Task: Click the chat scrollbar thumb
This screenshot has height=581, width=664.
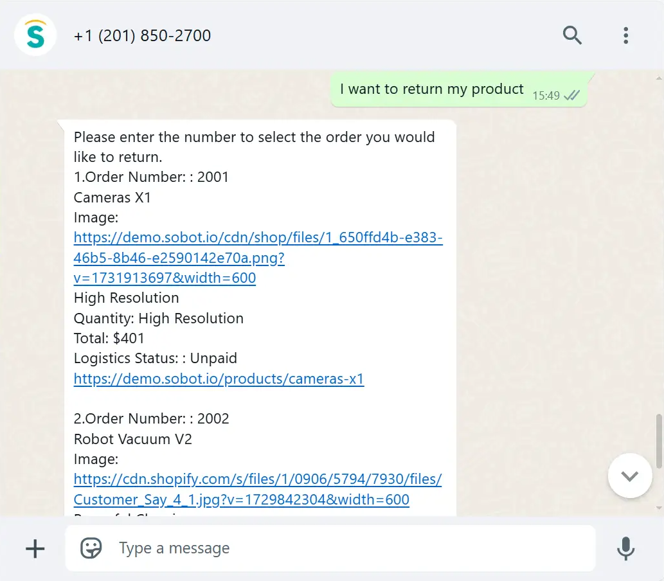Action: point(659,442)
